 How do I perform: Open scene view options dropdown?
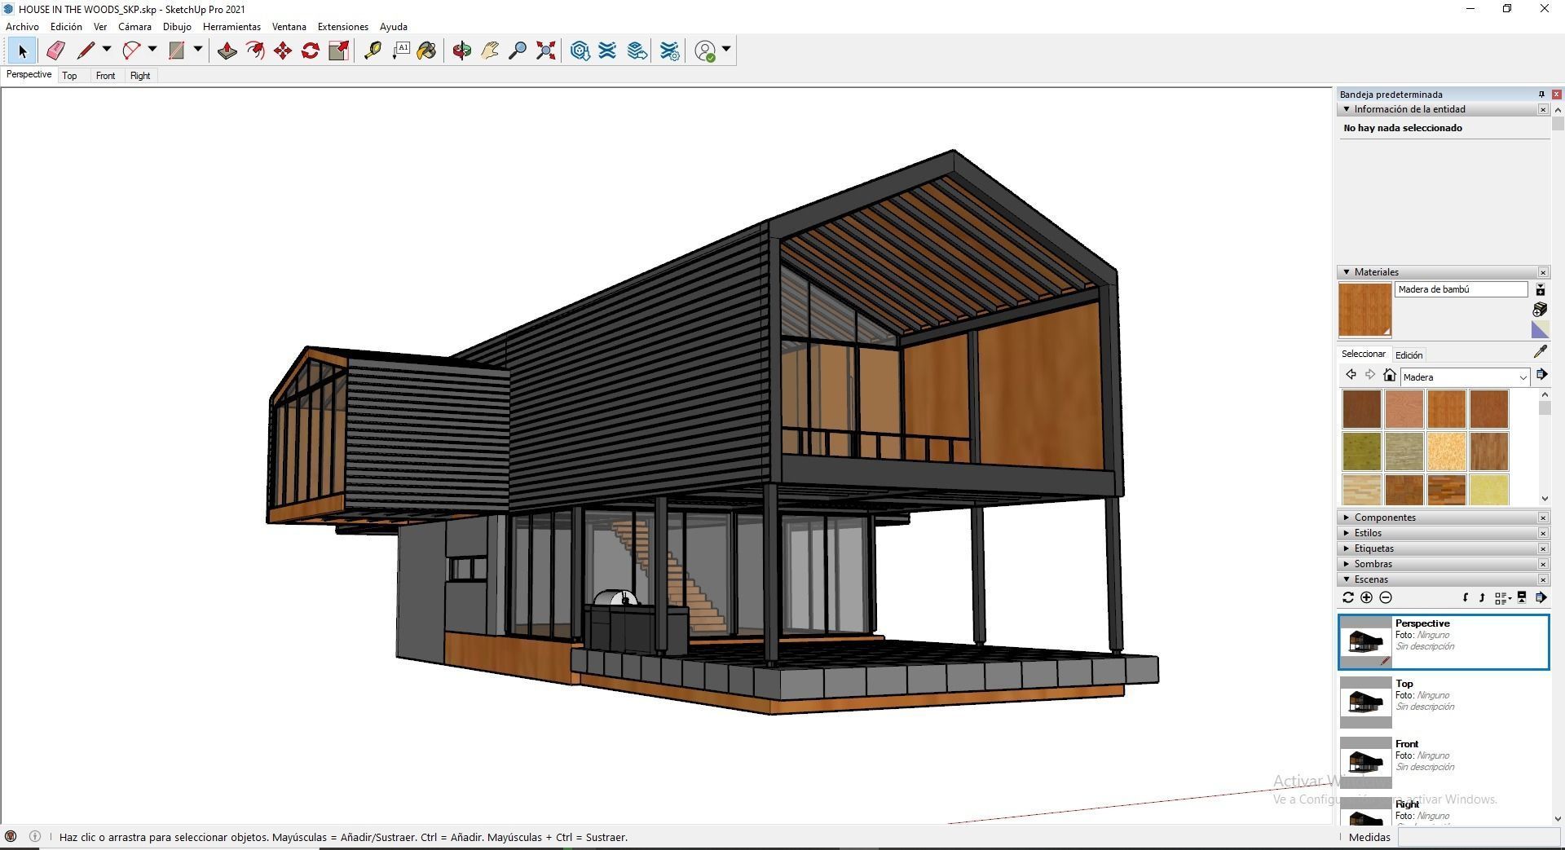(1503, 597)
